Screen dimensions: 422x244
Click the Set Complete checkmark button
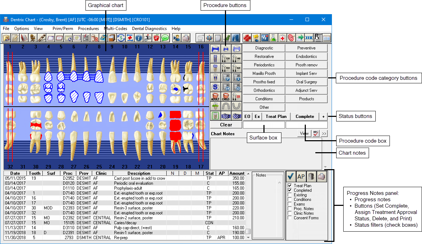pos(291,177)
